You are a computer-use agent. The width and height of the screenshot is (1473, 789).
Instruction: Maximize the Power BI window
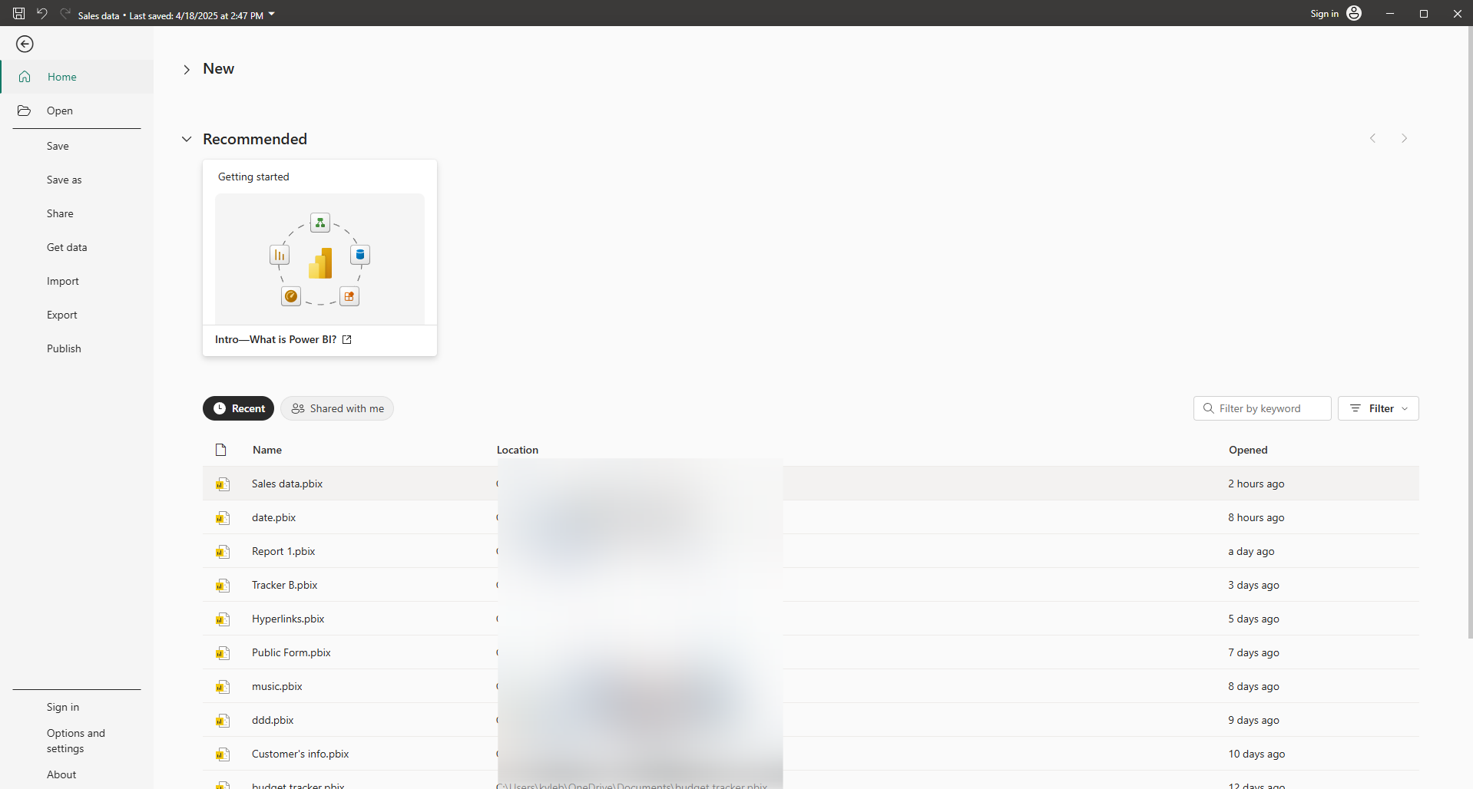point(1424,14)
